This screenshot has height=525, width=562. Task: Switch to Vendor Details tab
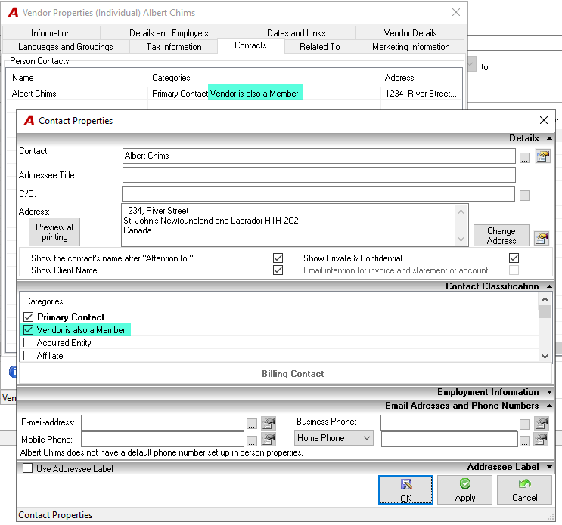(x=410, y=33)
